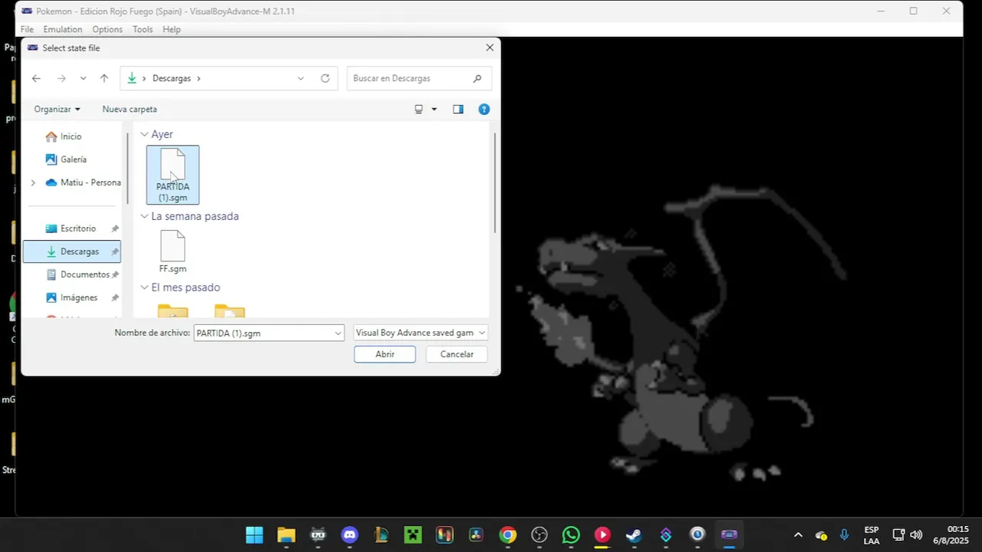Go up one folder level
982x552 pixels.
click(x=104, y=78)
